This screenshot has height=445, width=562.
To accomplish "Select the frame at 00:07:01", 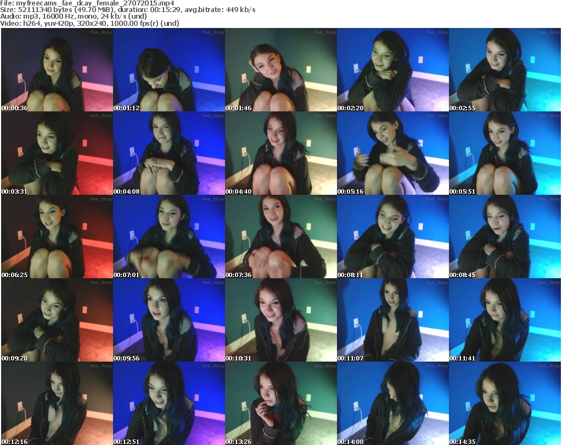I will 169,237.
